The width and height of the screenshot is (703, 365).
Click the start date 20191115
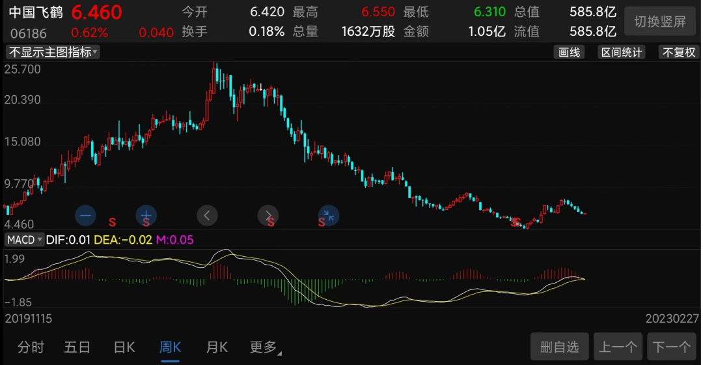[28, 319]
